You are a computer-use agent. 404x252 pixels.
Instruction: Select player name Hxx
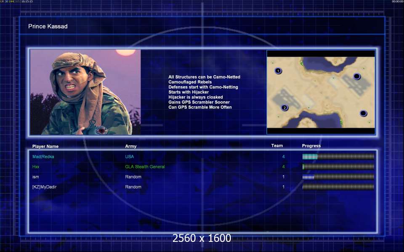point(36,167)
